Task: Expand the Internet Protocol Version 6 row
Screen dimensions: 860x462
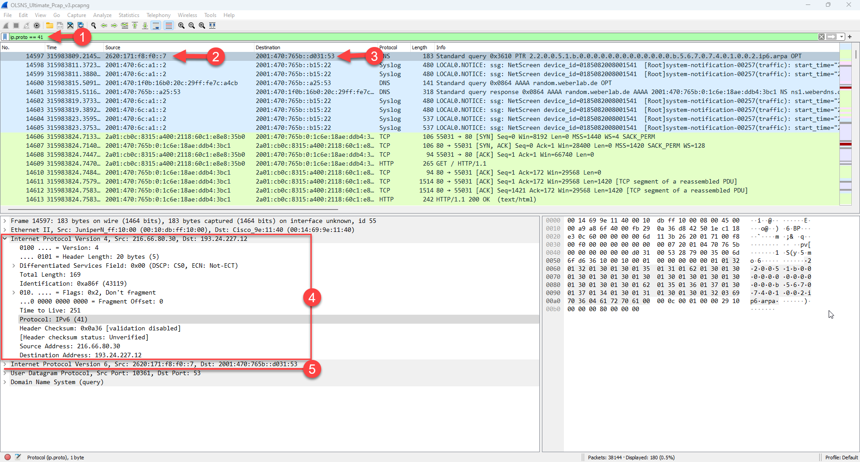Action: pyautogui.click(x=5, y=364)
